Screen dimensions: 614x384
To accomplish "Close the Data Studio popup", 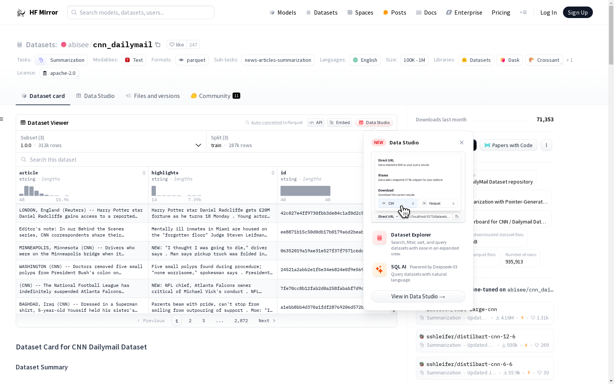I will click(462, 142).
